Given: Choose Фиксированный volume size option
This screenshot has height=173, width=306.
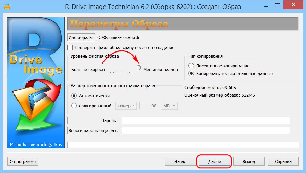Looking at the screenshot, I should pyautogui.click(x=74, y=106).
